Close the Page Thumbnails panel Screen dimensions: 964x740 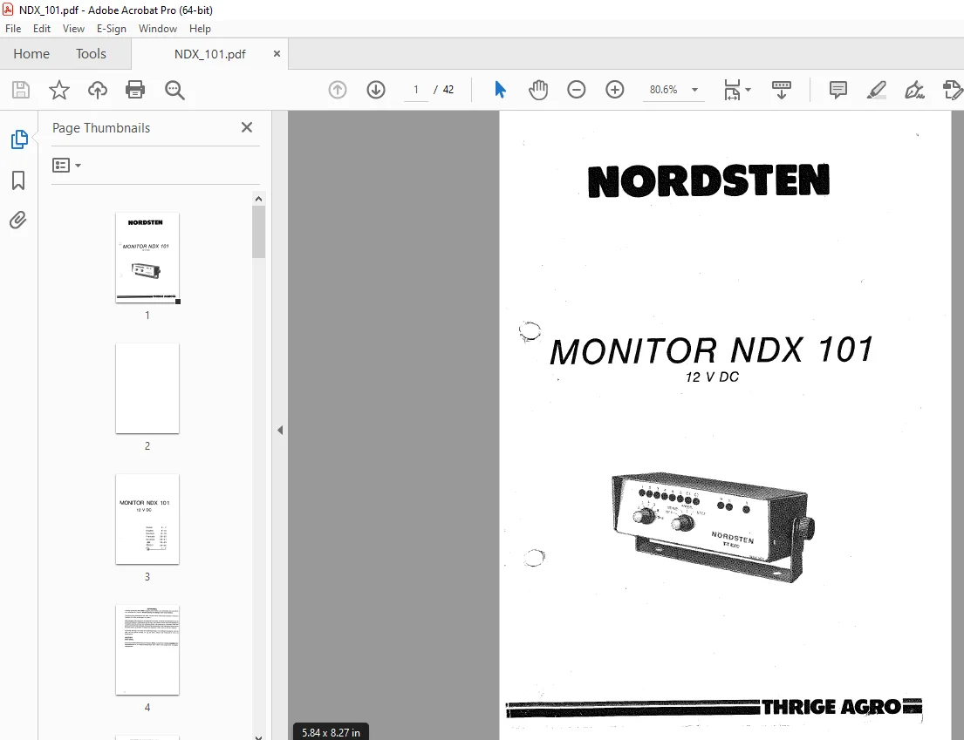click(247, 127)
